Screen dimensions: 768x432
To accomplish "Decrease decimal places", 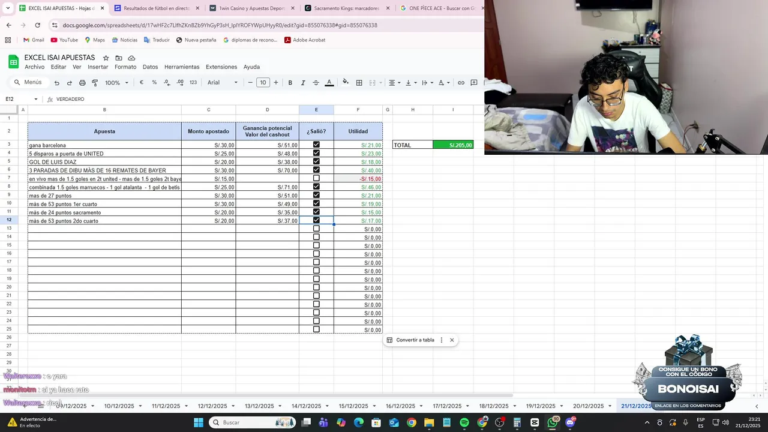I will click(x=167, y=83).
